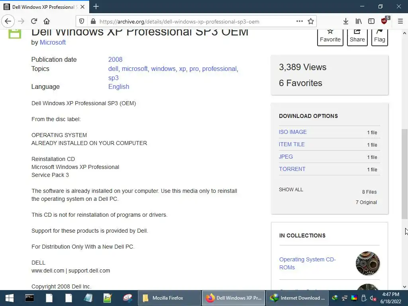This screenshot has height=306, width=408.
Task: Click SHOW ALL download files
Action: pyautogui.click(x=291, y=190)
